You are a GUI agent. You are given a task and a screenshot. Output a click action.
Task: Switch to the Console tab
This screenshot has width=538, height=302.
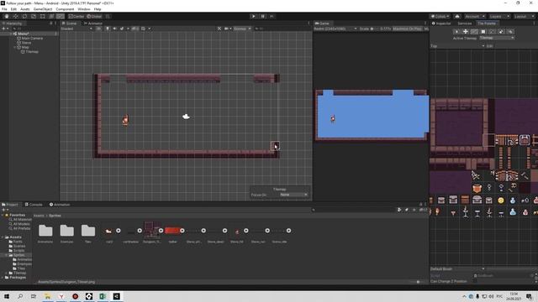[x=34, y=205]
